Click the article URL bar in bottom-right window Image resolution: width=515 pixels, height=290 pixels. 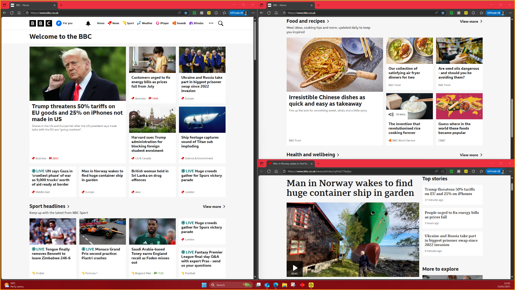pyautogui.click(x=360, y=171)
